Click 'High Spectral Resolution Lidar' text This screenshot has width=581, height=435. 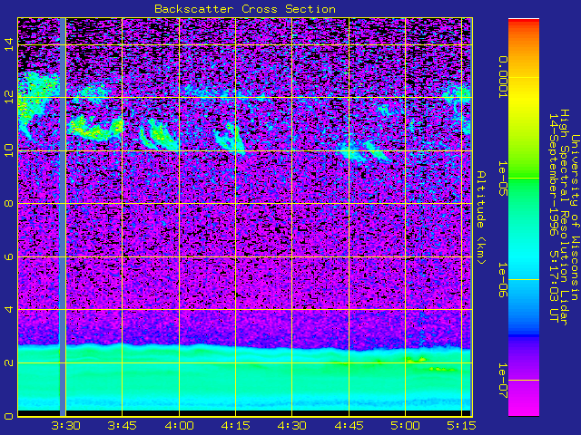click(564, 217)
